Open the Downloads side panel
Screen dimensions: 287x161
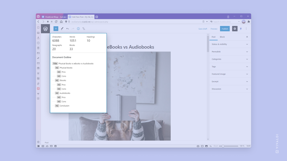pyautogui.click(x=38, y=38)
